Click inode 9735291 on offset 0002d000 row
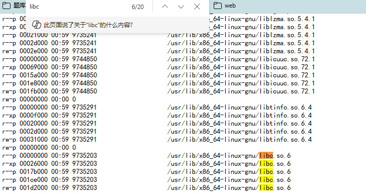Image resolution: width=366 pixels, height=193 pixels. 84,131
